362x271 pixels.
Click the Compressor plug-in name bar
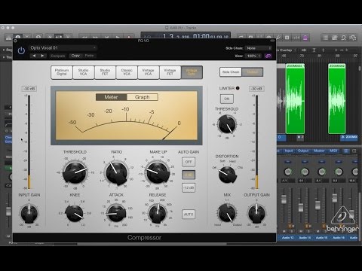pos(144,238)
